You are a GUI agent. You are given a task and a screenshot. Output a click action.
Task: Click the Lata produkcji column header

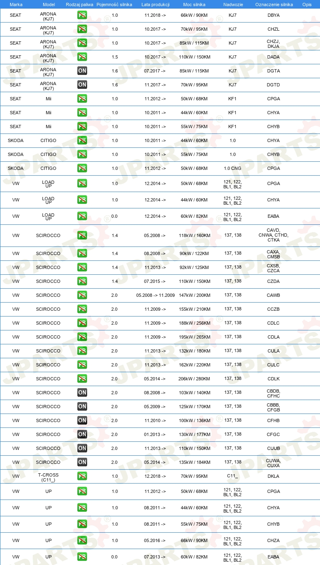[x=155, y=4]
